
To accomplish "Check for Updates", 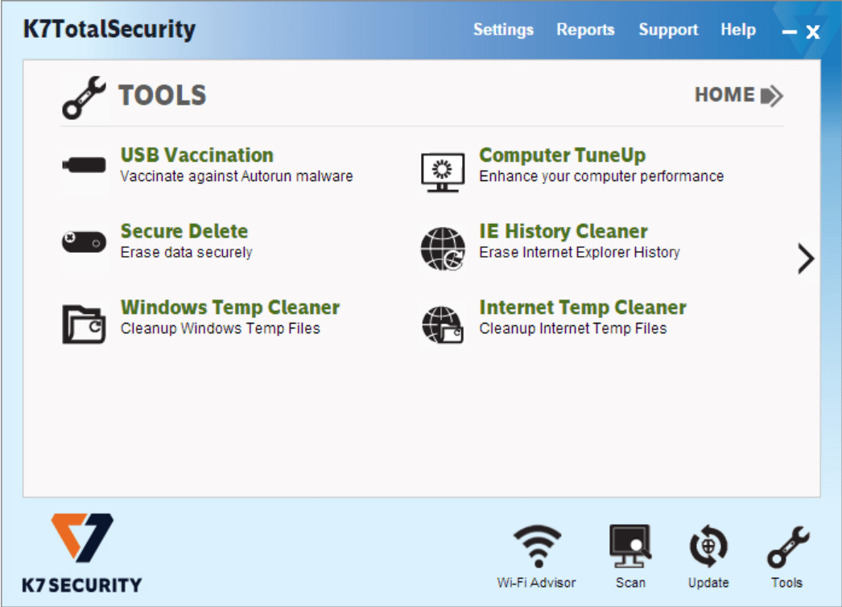I will tap(707, 551).
